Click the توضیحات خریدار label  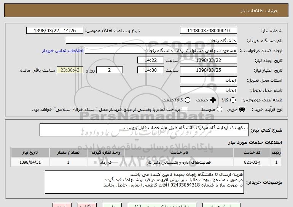click(264, 182)
